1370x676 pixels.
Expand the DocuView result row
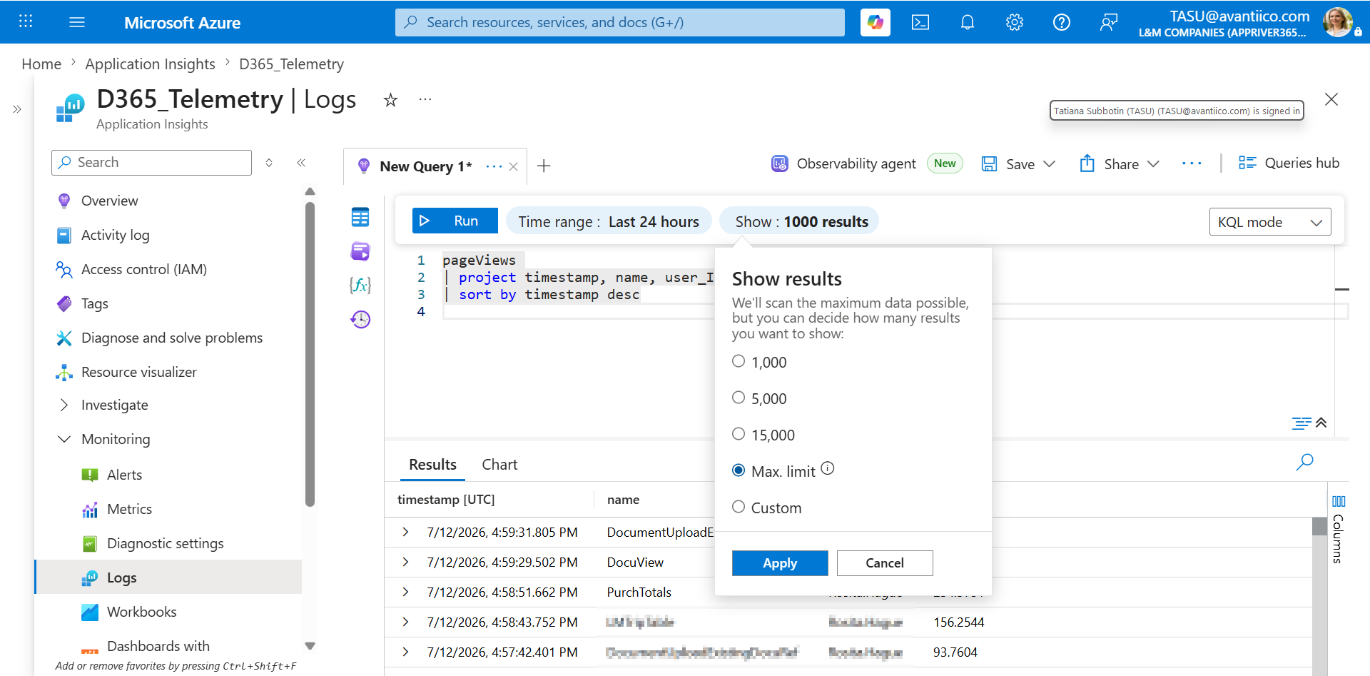405,562
